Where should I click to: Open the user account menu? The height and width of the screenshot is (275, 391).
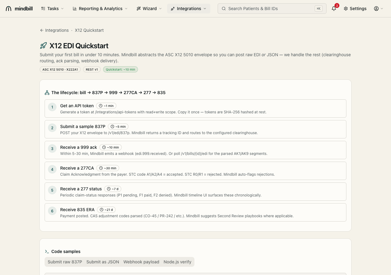(378, 9)
